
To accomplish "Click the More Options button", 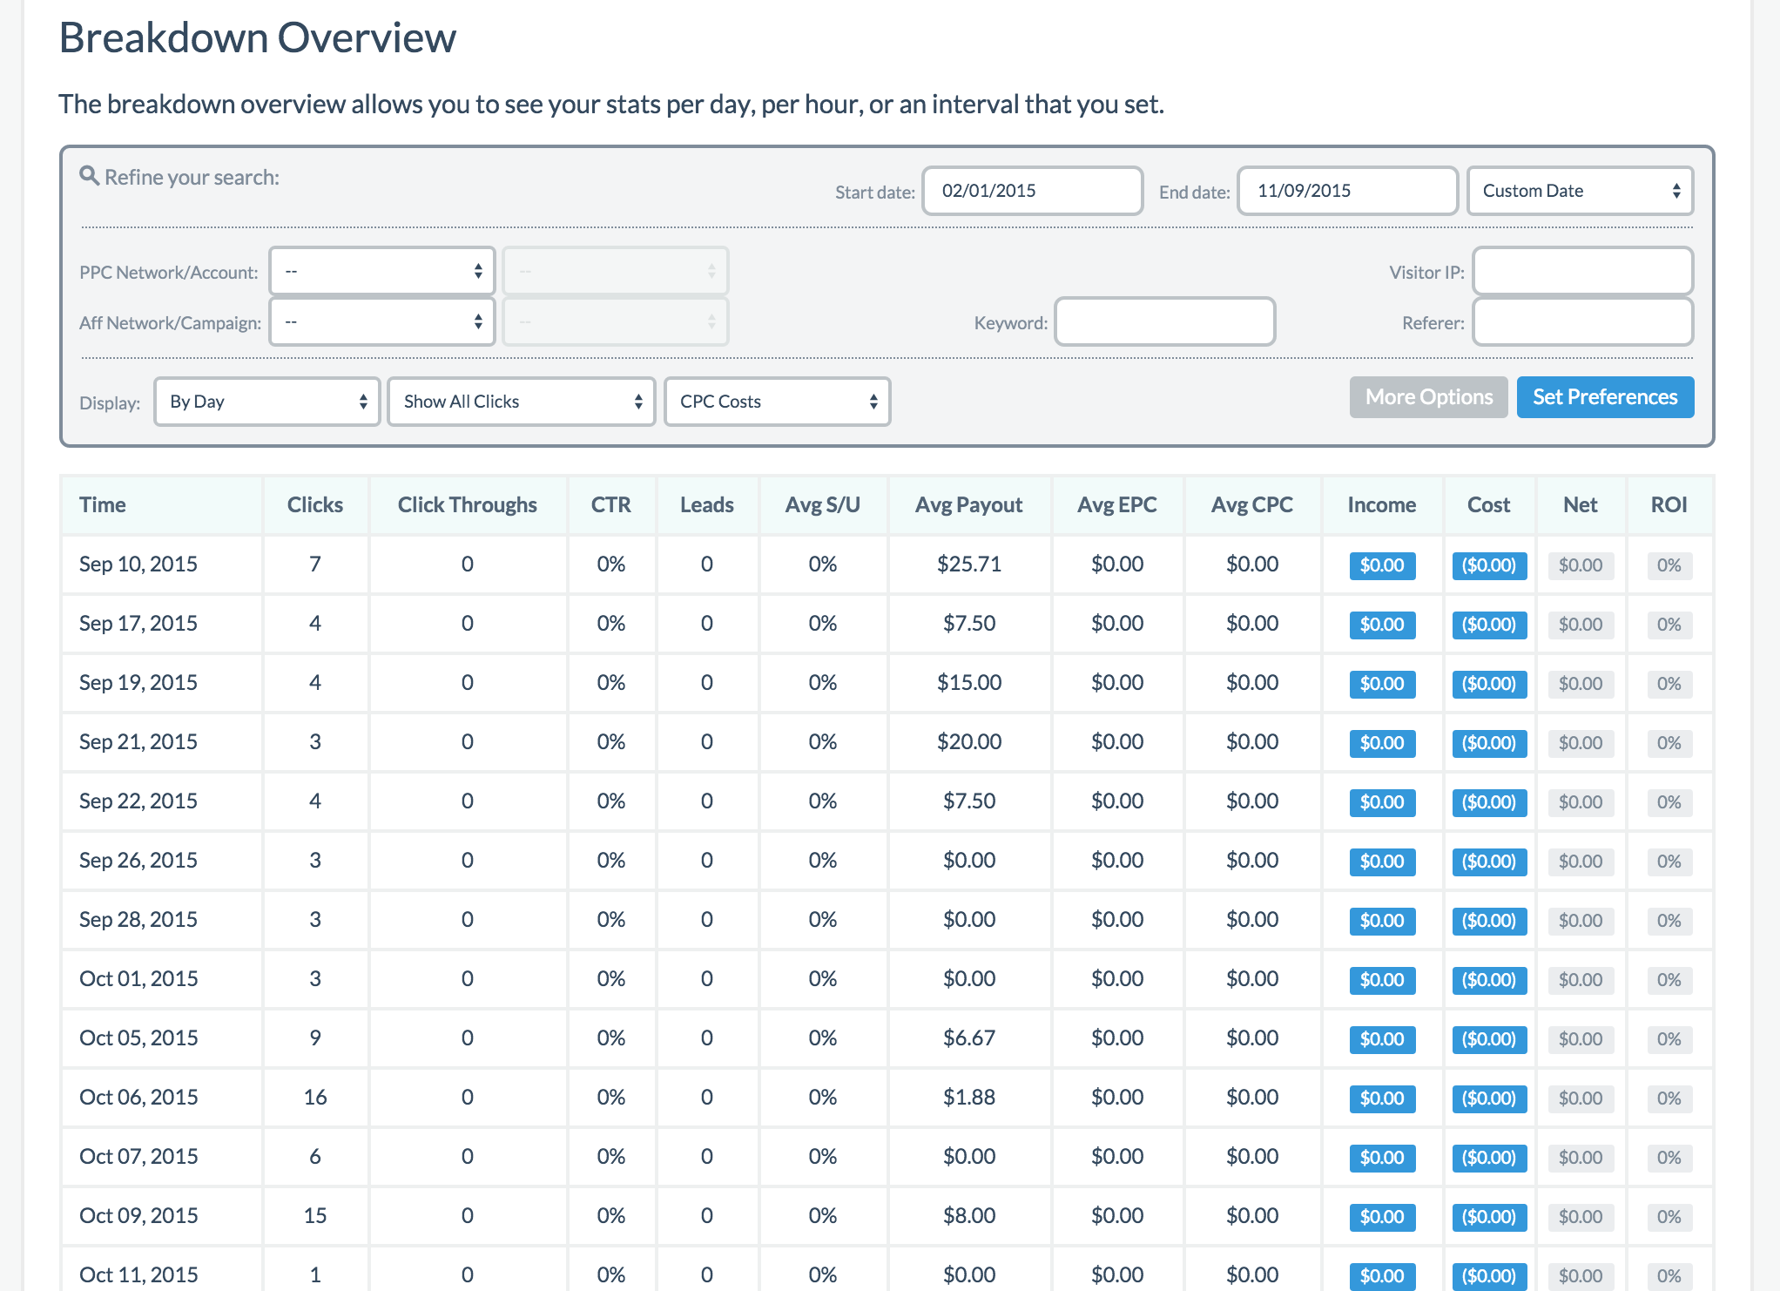I will (1428, 397).
